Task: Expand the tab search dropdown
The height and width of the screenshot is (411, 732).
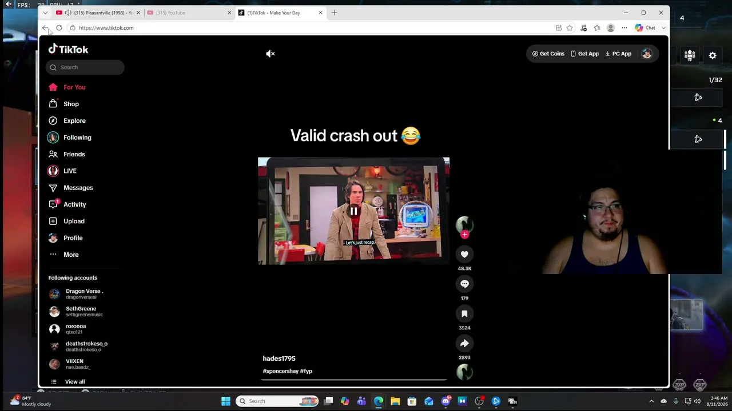Action: tap(45, 13)
